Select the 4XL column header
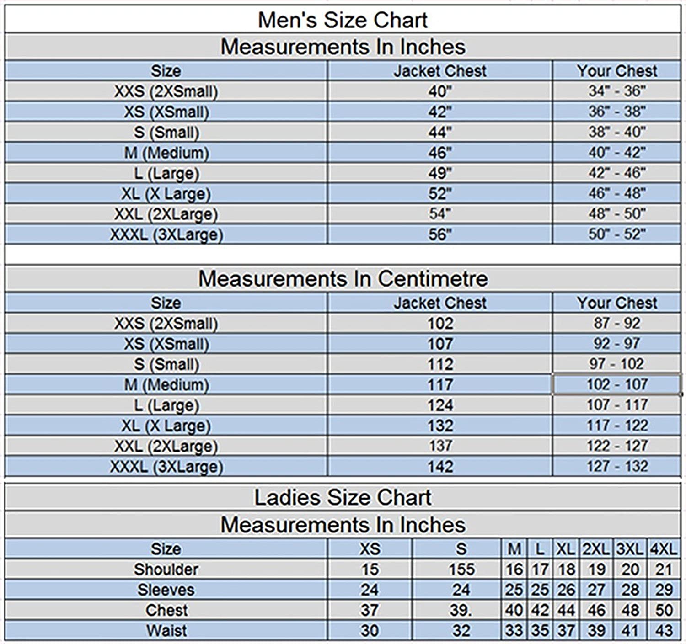Image resolution: width=686 pixels, height=644 pixels. pos(663,549)
